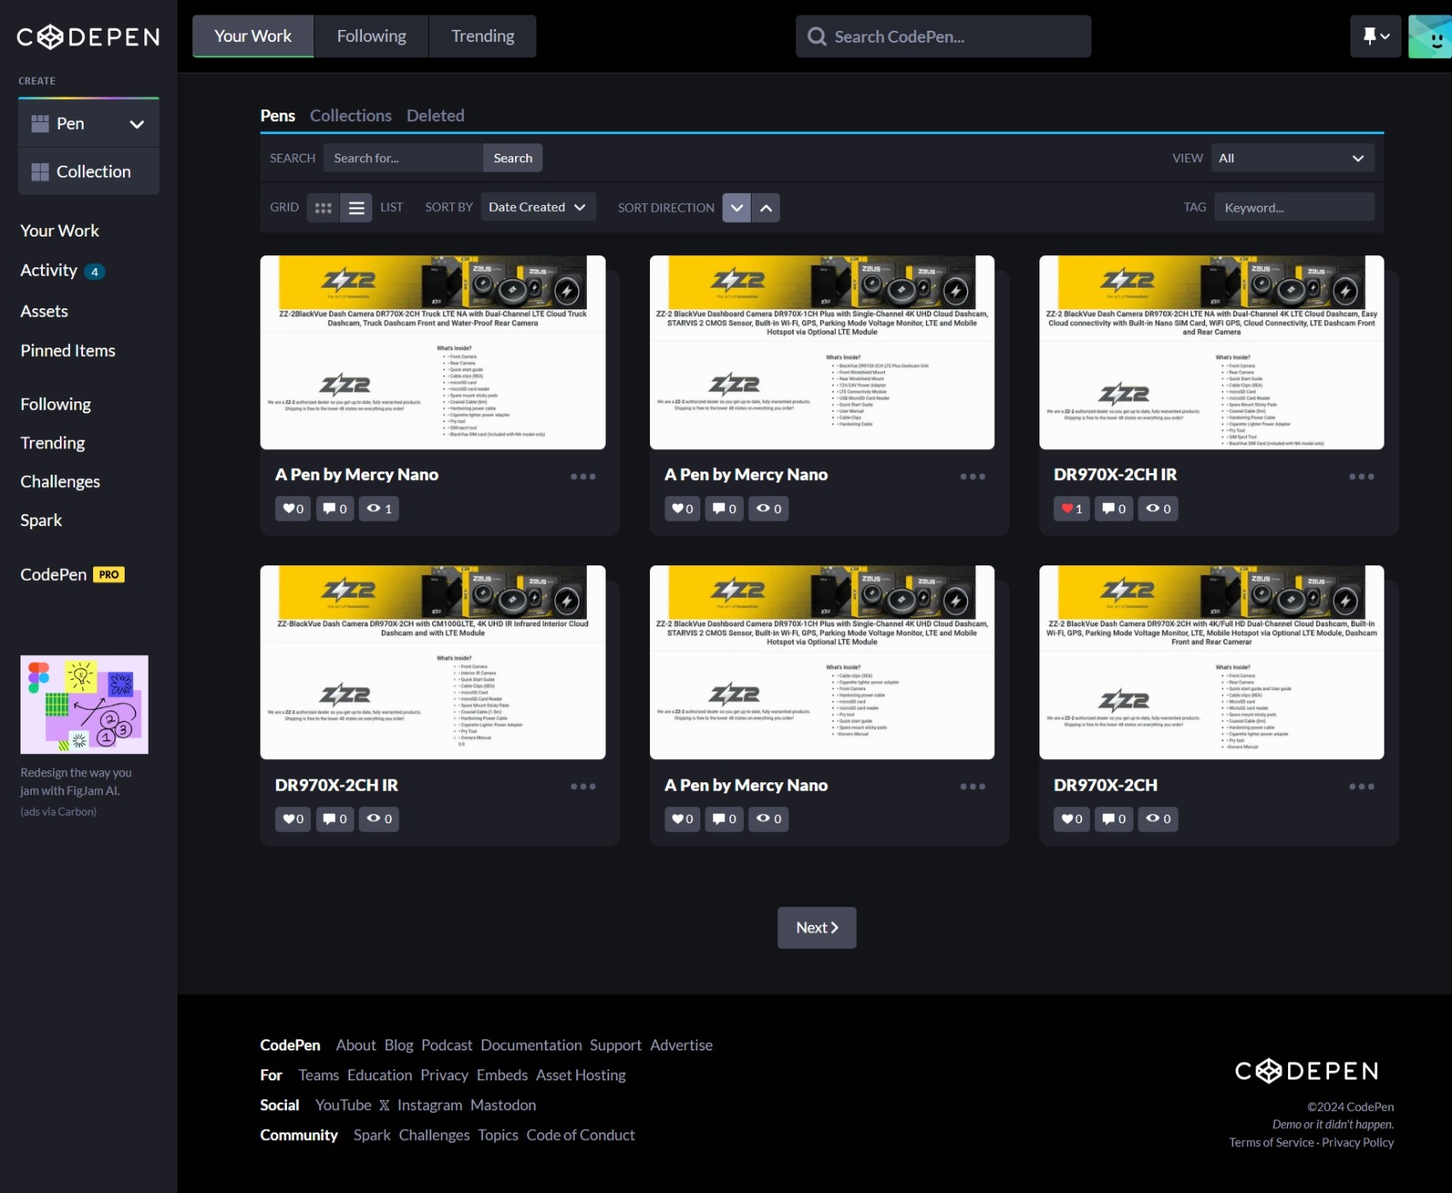Switch to the Following top tab
The width and height of the screenshot is (1452, 1193).
(372, 36)
